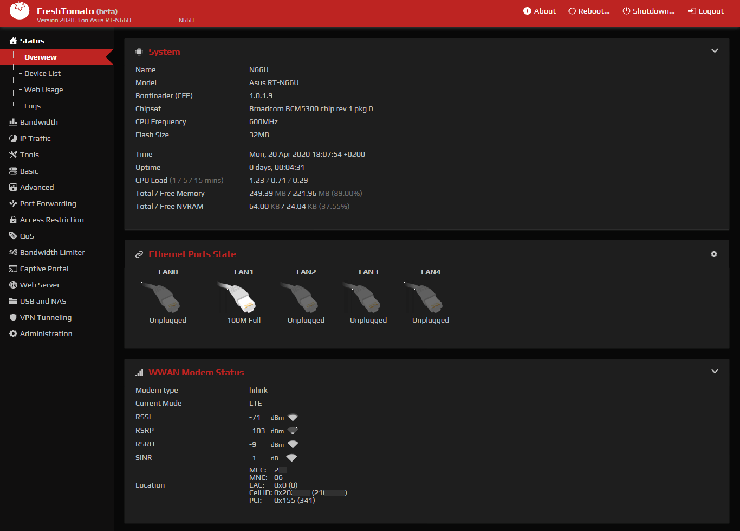Click the Captive Portal cast icon
The image size is (740, 531).
pos(14,268)
